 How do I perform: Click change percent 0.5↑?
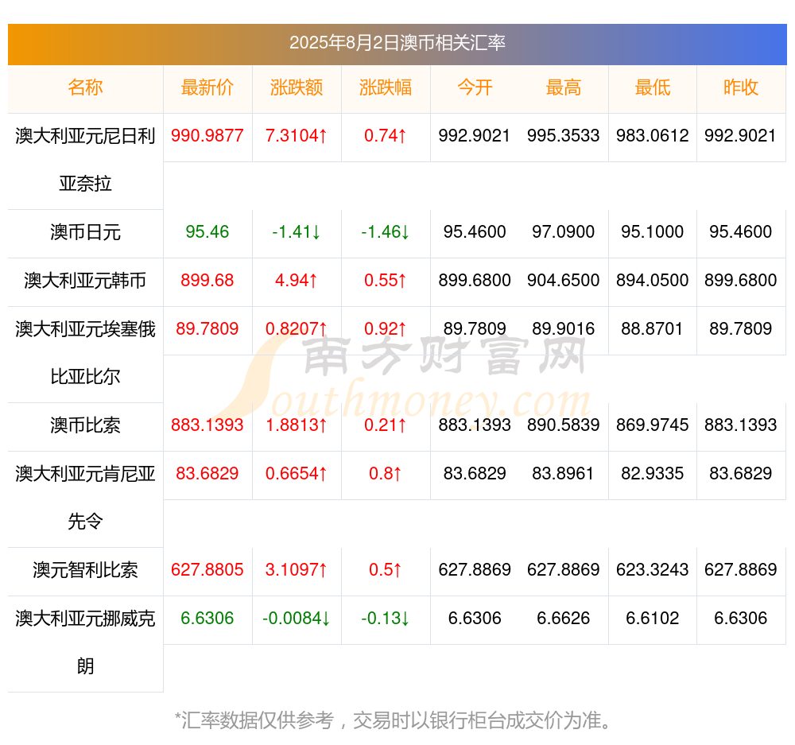pos(386,570)
